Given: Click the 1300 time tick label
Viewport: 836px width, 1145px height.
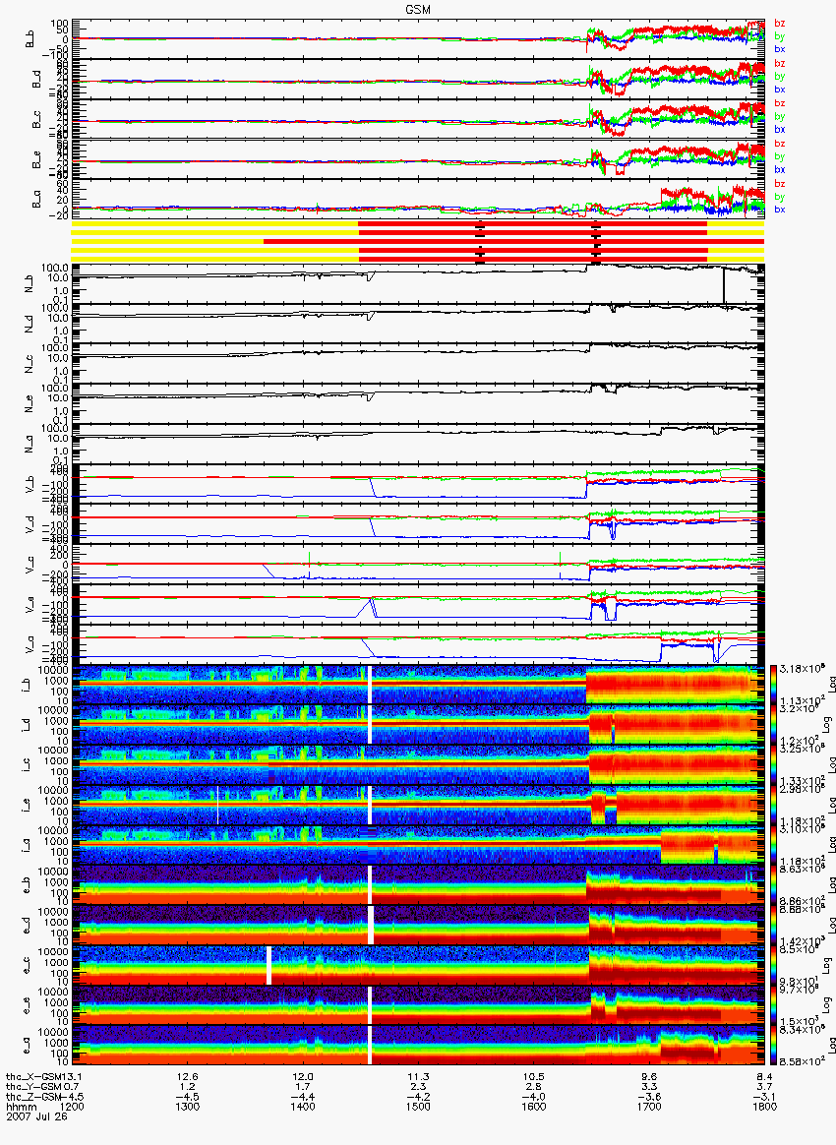Looking at the screenshot, I should click(188, 1107).
